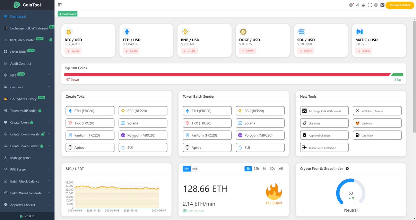Click the Bitcoin icon on BTC / USD card
Screen dimensions: 416x220
click(68, 32)
